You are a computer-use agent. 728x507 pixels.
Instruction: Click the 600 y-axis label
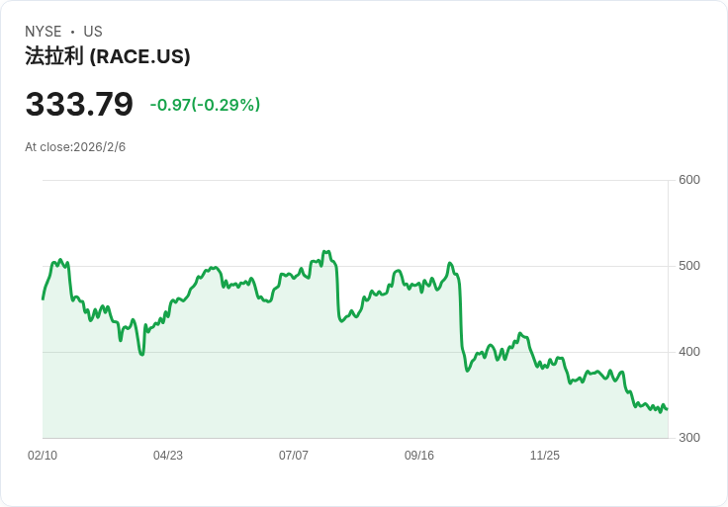tap(689, 180)
